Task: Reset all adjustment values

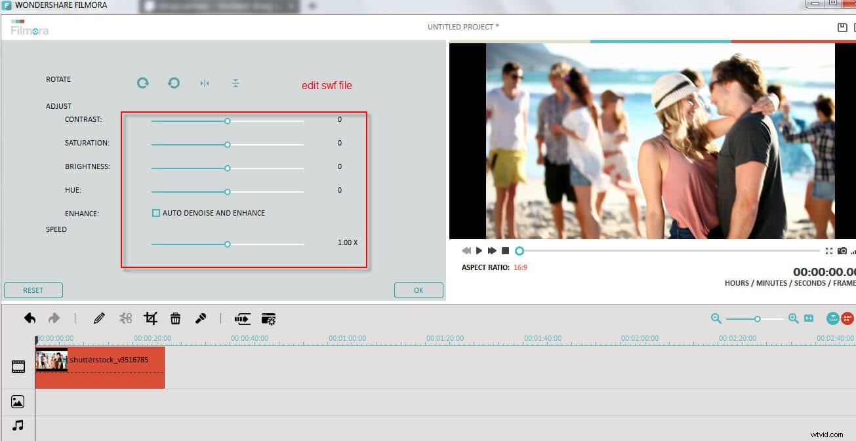Action: [x=33, y=290]
